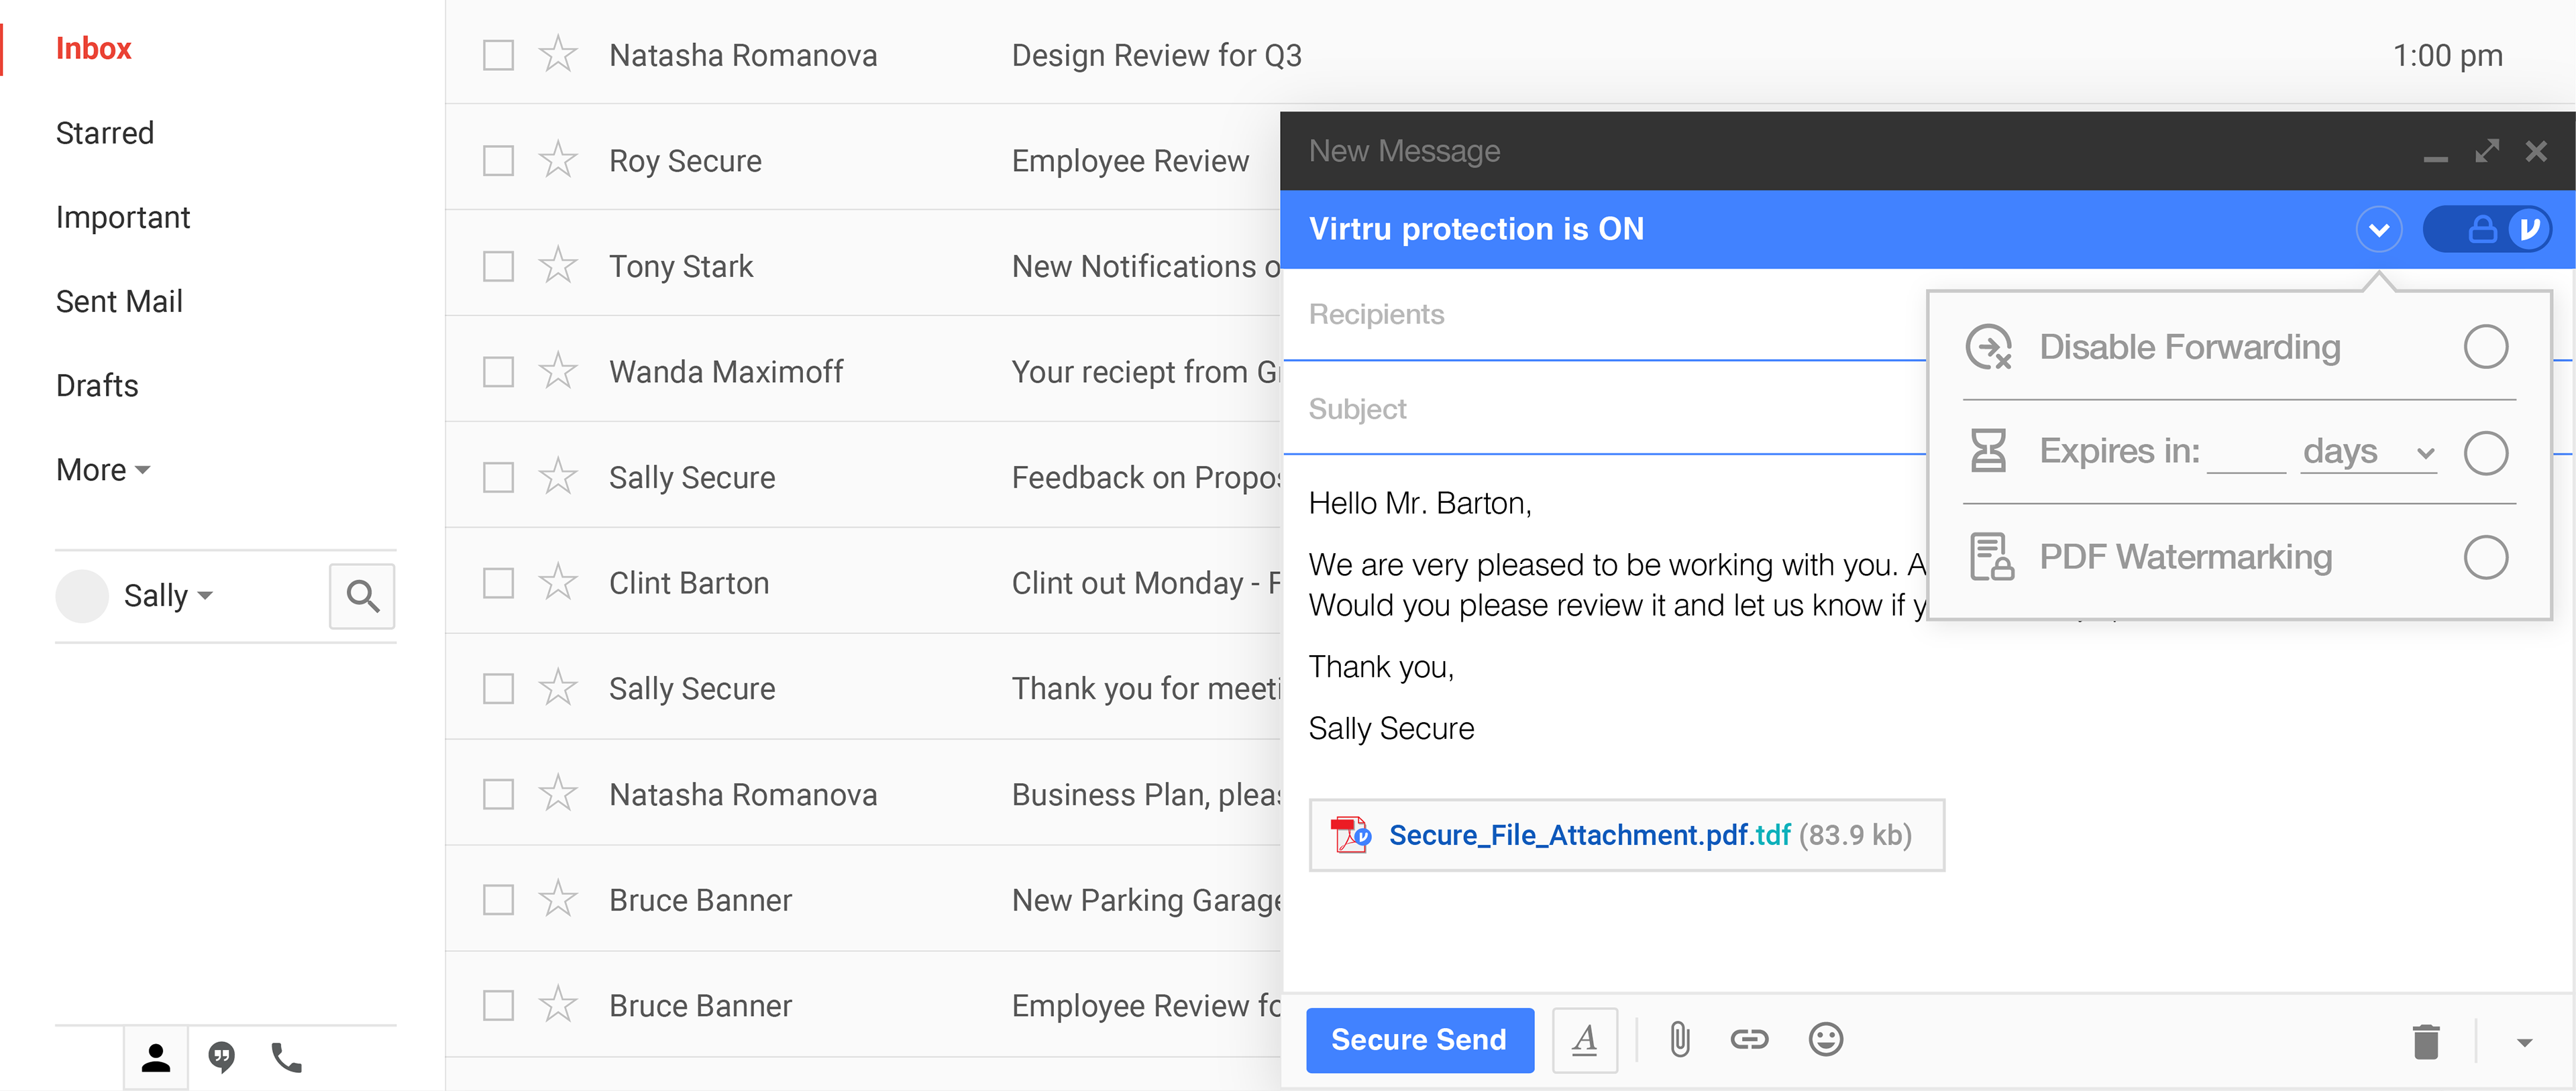The image size is (2576, 1091).
Task: Click the Recipients field
Action: tap(1604, 314)
